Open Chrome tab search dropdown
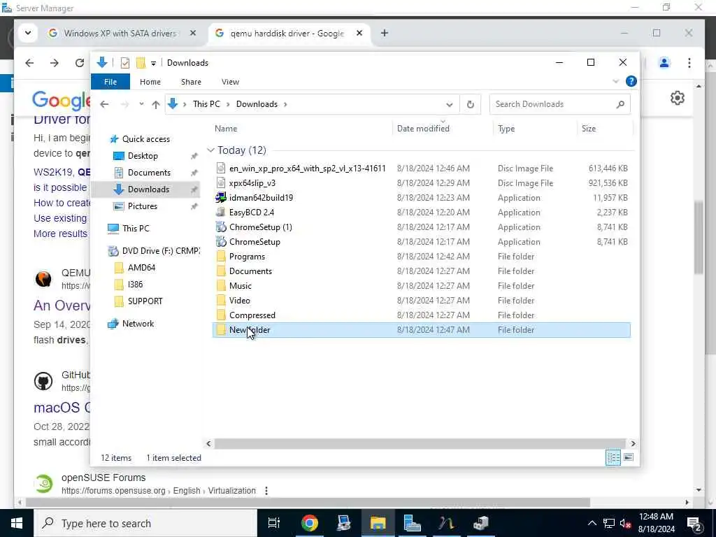 (28, 33)
